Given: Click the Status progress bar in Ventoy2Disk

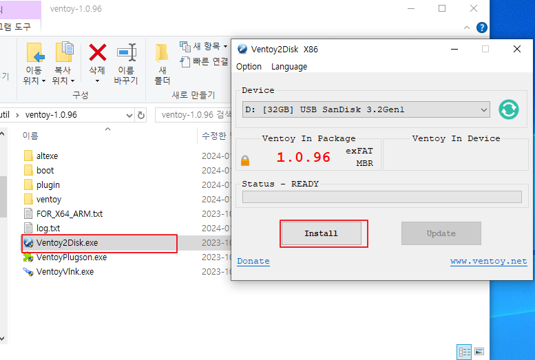Looking at the screenshot, I should 382,197.
